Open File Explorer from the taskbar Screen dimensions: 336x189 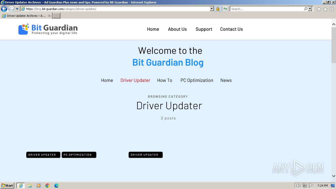click(30, 186)
